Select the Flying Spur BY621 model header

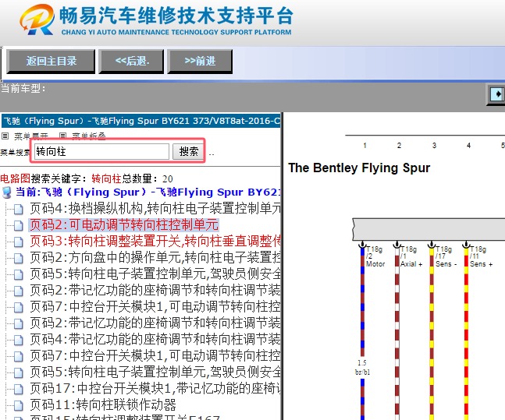pos(141,121)
